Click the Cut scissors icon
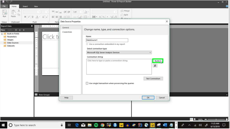Screen dimensions: 230x129 19,11
